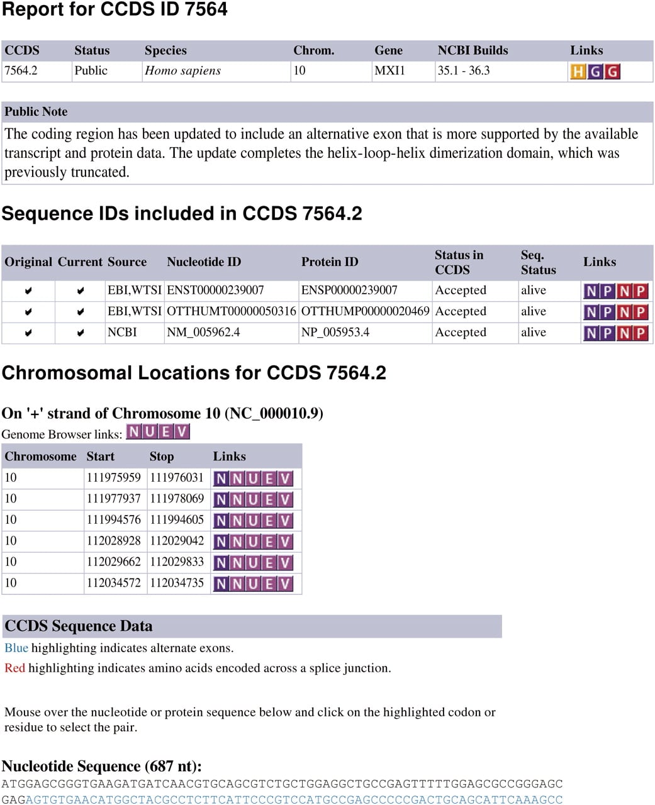Open the orange H link for CCDS 7564.2
Image resolution: width=655 pixels, height=805 pixels.
pos(578,72)
